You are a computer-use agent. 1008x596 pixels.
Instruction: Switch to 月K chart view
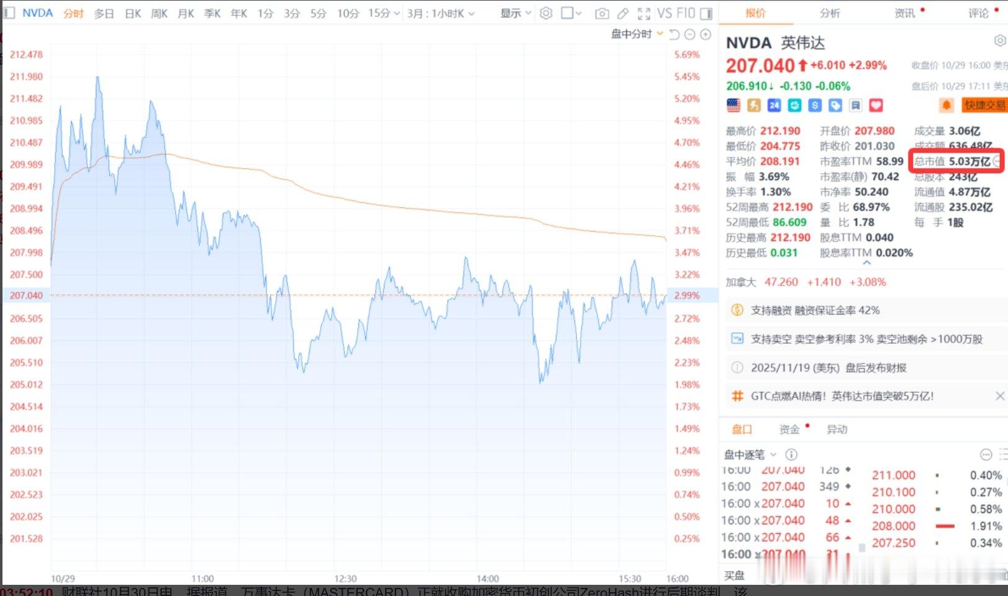click(186, 13)
